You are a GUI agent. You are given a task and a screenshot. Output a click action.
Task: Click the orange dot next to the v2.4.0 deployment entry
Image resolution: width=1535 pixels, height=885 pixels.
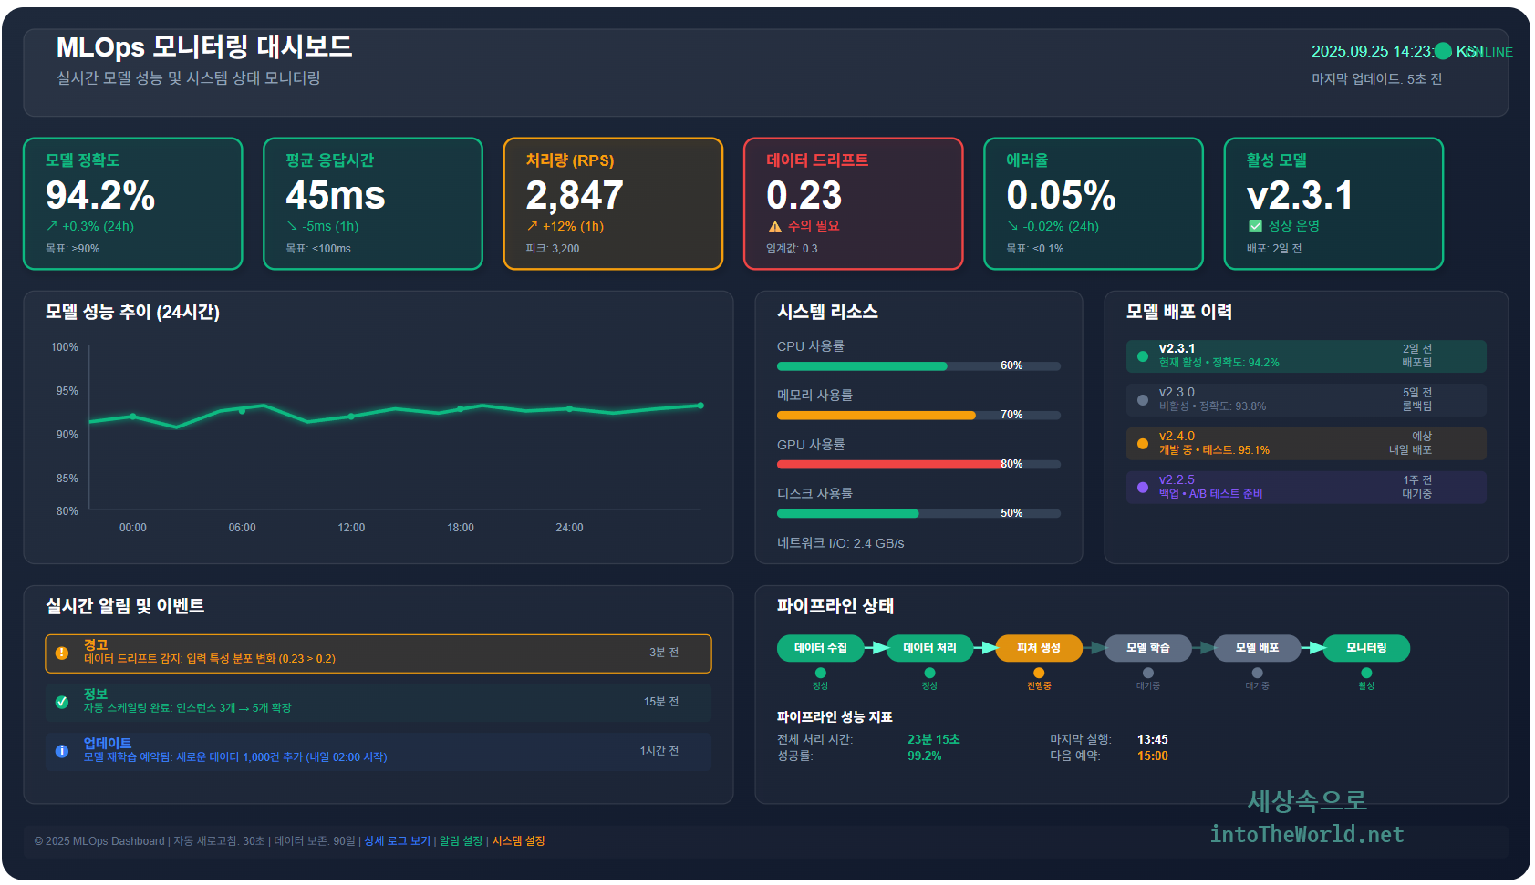tap(1142, 443)
